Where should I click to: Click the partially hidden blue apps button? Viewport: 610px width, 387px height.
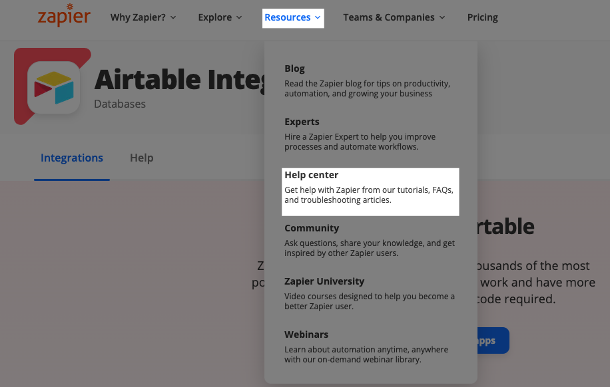pos(493,340)
